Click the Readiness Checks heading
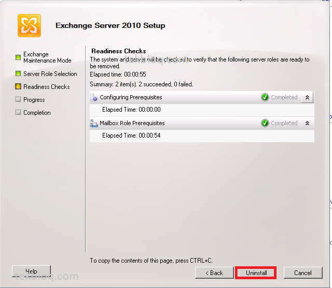This screenshot has width=332, height=288. [x=119, y=51]
